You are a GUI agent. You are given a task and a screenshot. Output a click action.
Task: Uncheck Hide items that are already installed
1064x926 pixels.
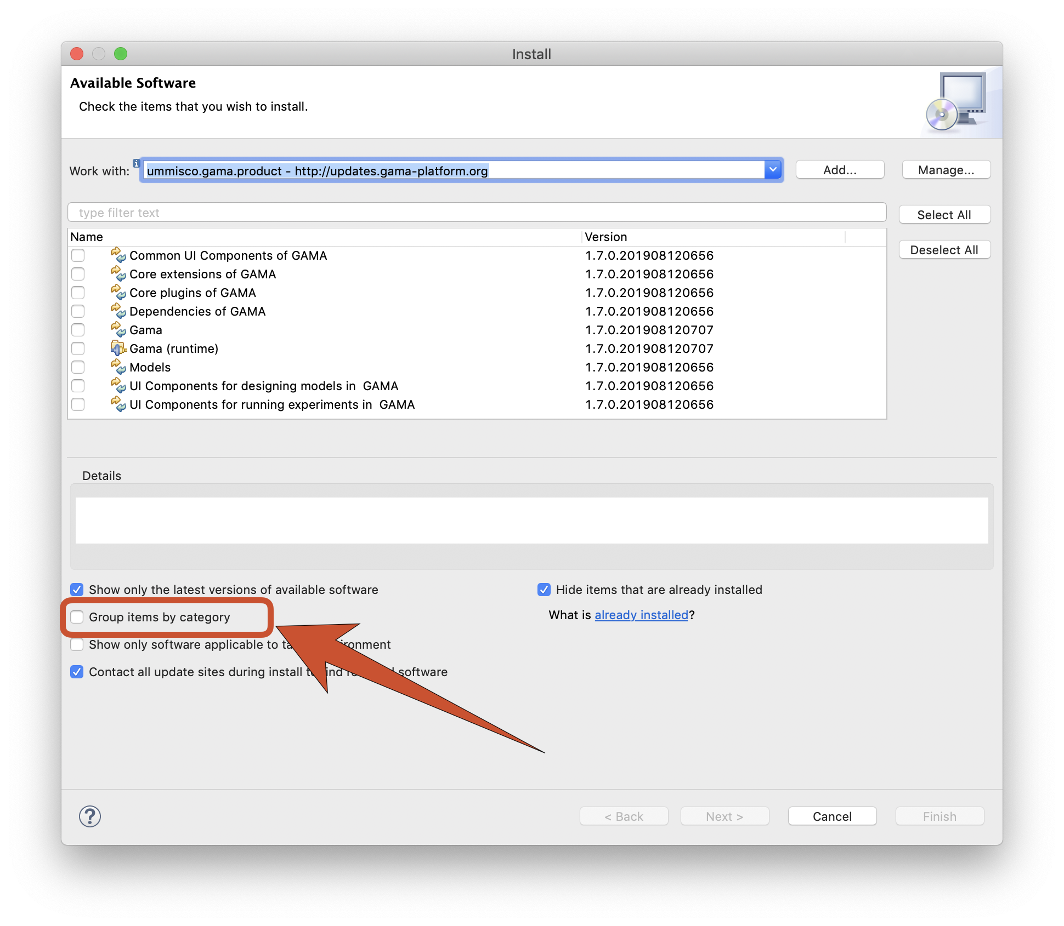pyautogui.click(x=544, y=590)
